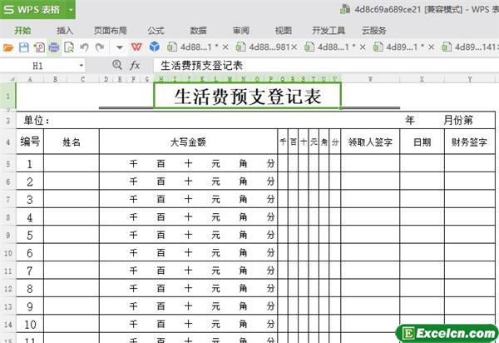Click the red WPS W icon
Screen dimensions: 499x343
[136, 47]
